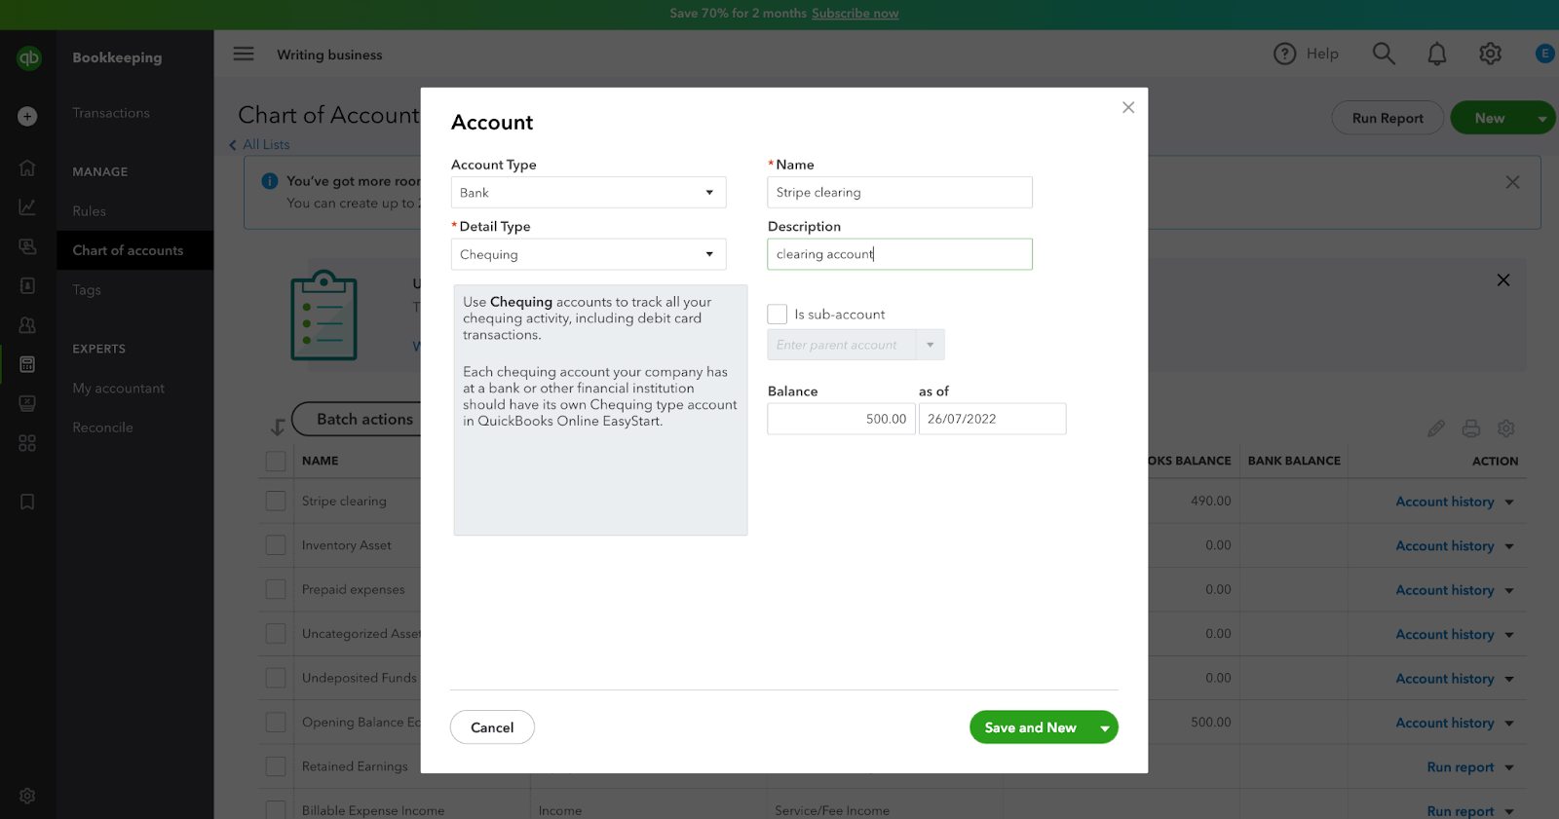Open the notifications bell icon

point(1436,55)
